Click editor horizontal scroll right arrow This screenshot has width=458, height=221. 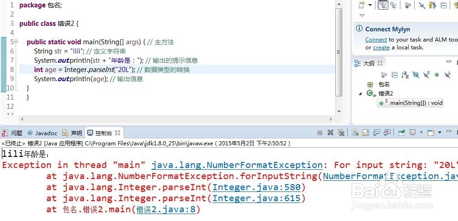coord(331,119)
